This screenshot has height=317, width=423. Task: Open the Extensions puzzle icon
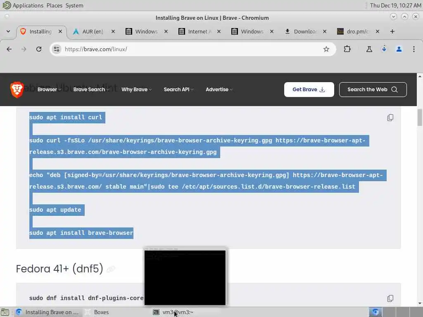tap(347, 49)
